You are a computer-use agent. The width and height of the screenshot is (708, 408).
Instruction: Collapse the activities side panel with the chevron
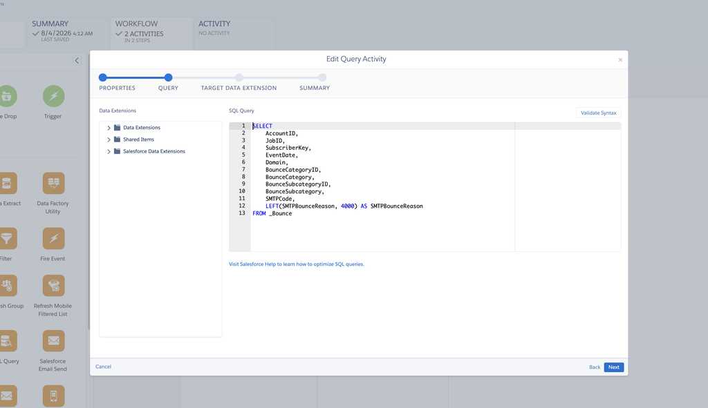(77, 61)
